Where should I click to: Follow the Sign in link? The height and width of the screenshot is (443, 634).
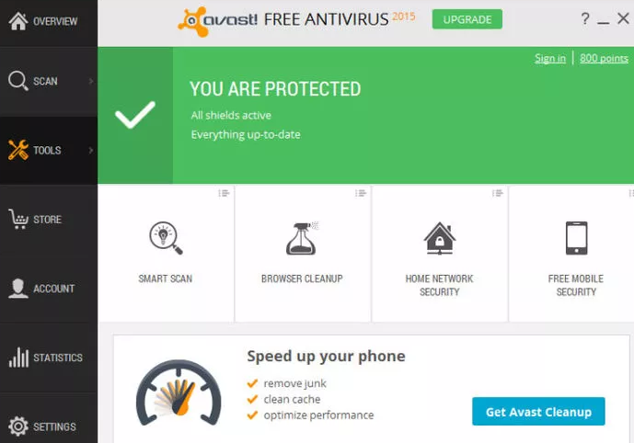tap(550, 58)
